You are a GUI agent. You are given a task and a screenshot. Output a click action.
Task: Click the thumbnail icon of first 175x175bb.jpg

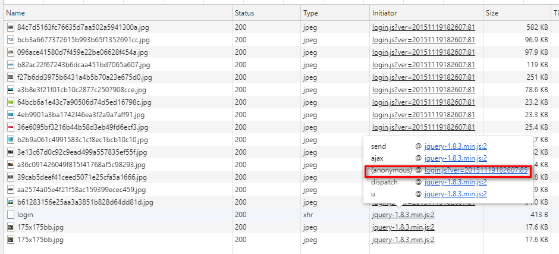(x=11, y=227)
